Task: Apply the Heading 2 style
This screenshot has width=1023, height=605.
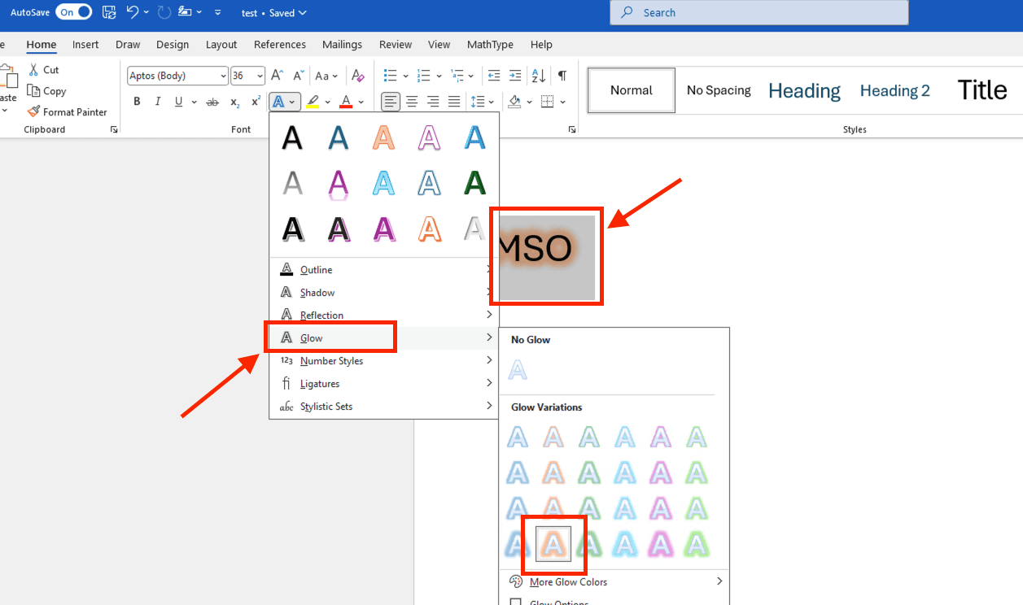Action: coord(894,90)
